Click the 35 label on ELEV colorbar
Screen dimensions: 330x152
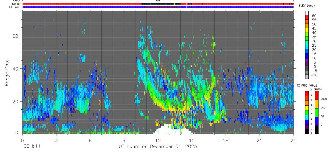(x=314, y=37)
